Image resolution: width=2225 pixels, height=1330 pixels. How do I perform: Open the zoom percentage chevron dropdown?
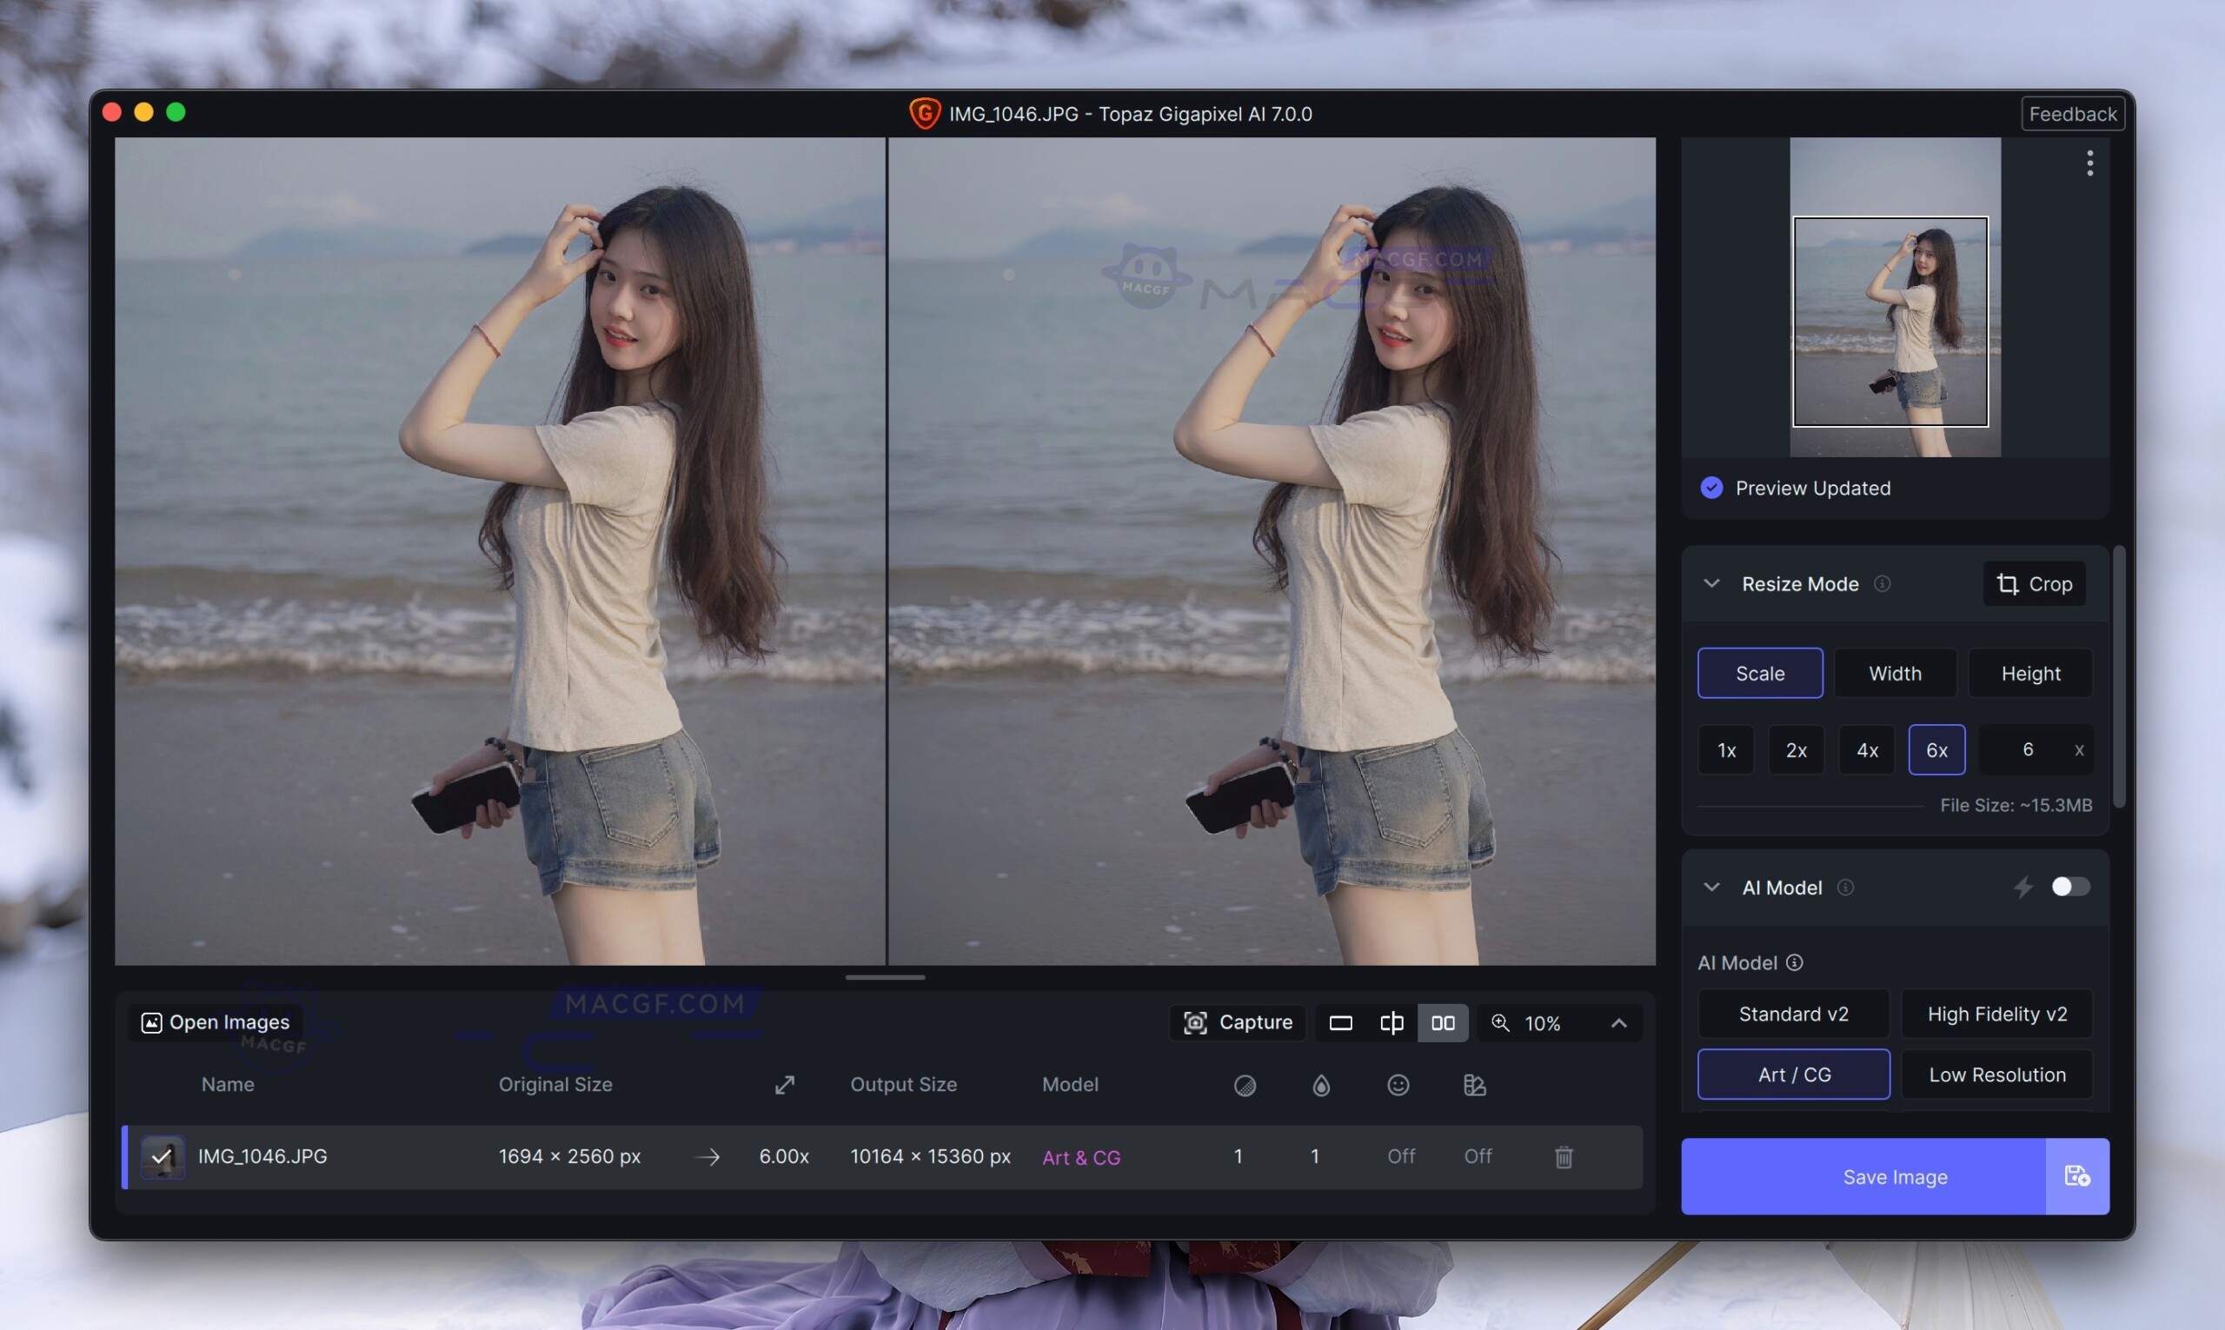[1618, 1022]
